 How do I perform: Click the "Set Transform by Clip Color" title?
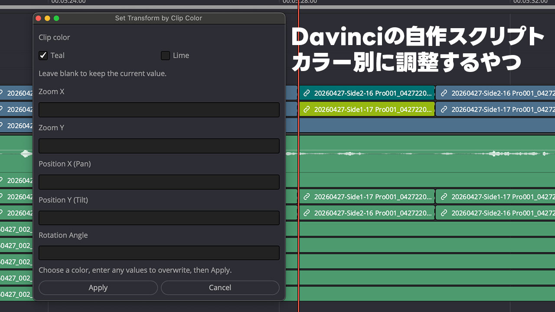[159, 18]
